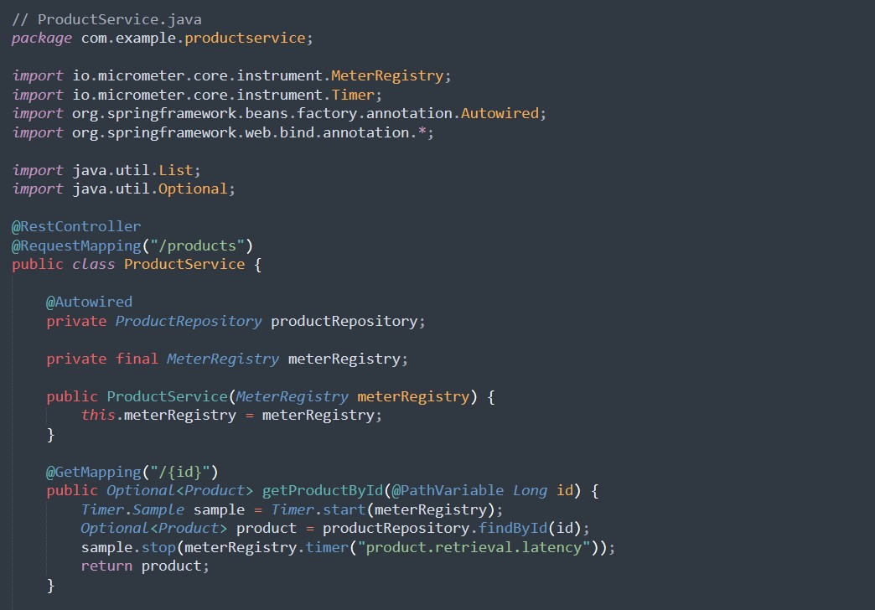Select the Autowired import statement's class name
875x610 pixels.
500,113
